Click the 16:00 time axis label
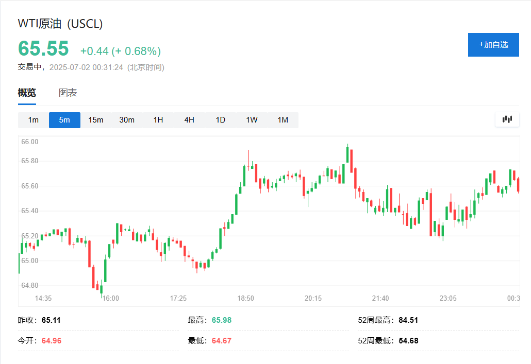The height and width of the screenshot is (364, 531). point(111,299)
